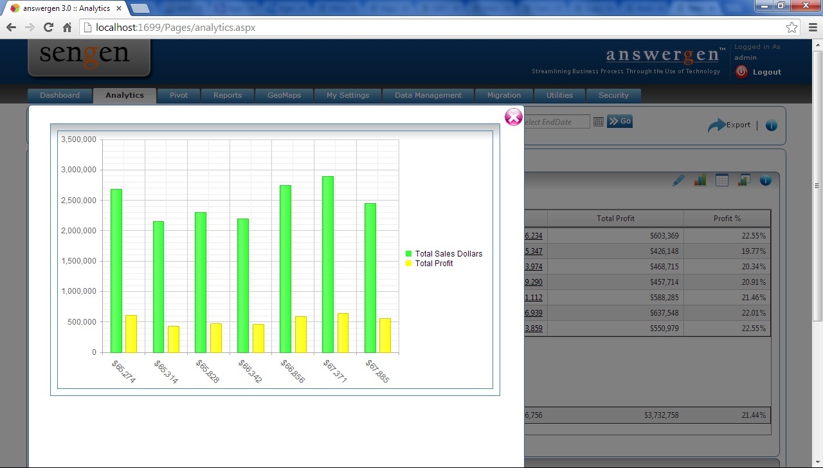Close the answergen Analytics browser tab
823x468 pixels.
click(119, 8)
